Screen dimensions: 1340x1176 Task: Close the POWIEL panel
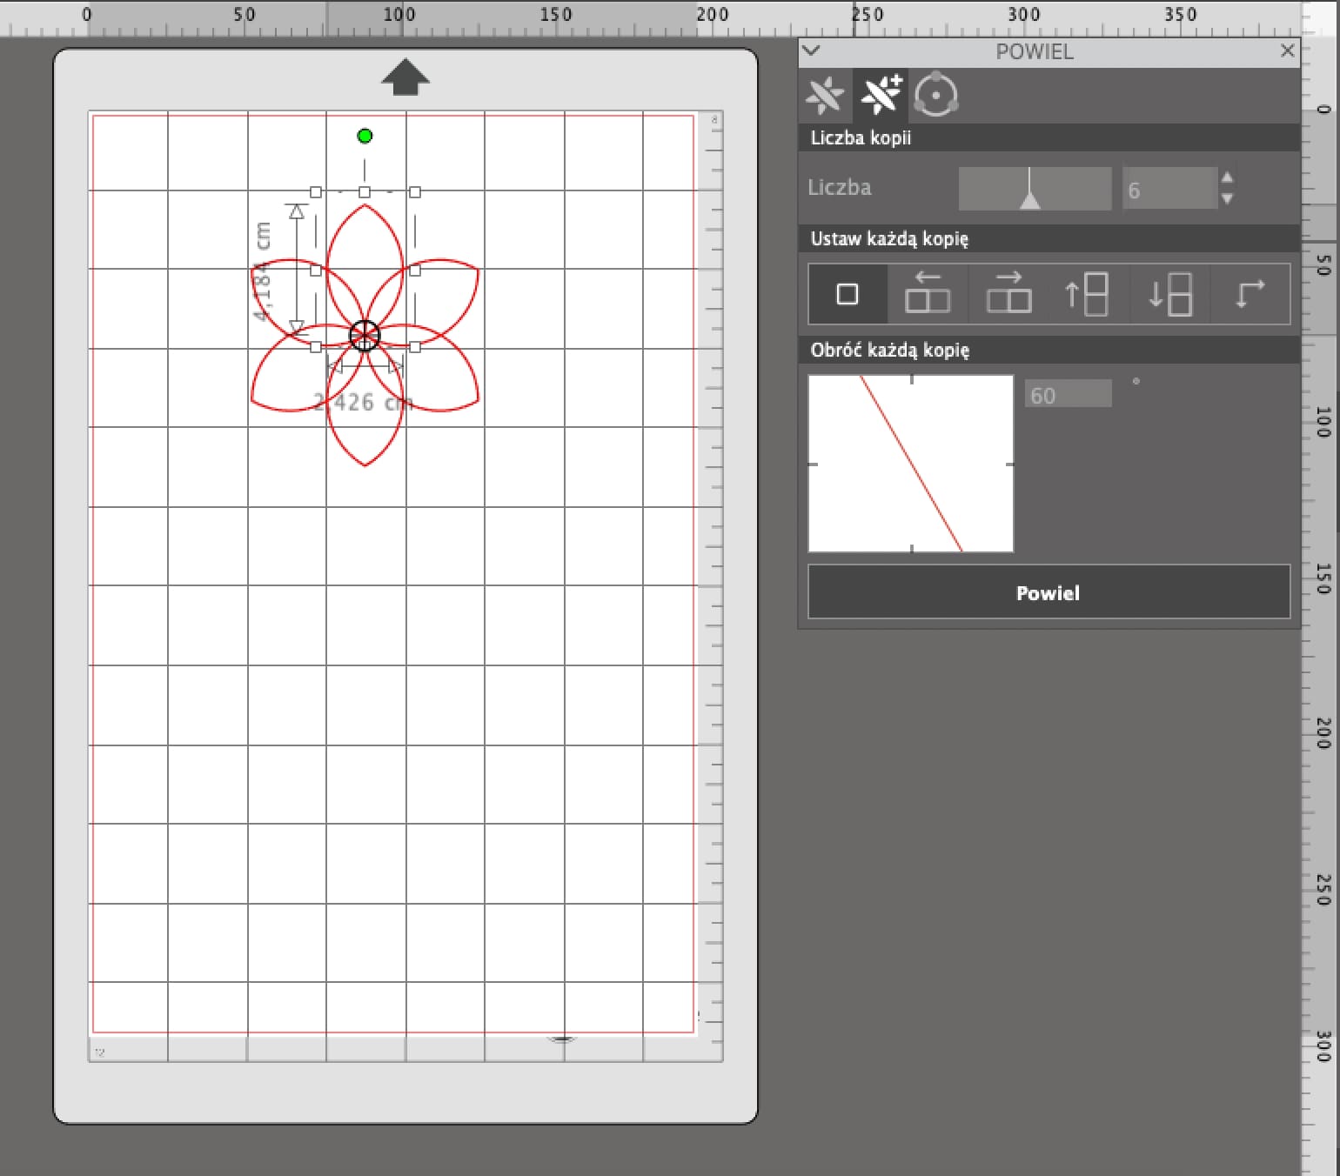tap(1288, 50)
